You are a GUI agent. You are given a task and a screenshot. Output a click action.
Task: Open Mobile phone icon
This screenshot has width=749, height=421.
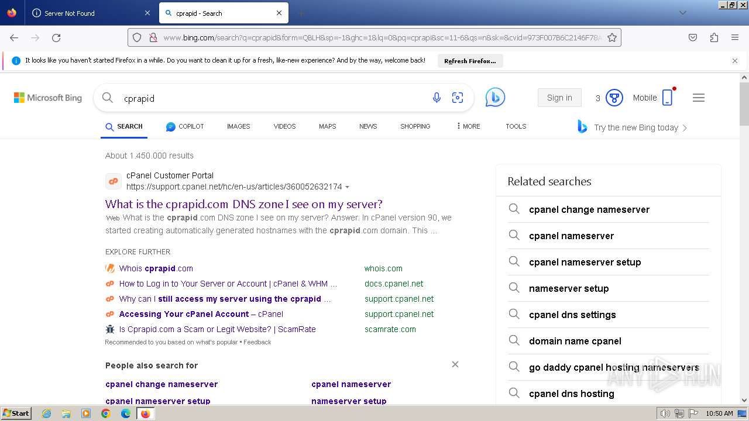tap(668, 98)
